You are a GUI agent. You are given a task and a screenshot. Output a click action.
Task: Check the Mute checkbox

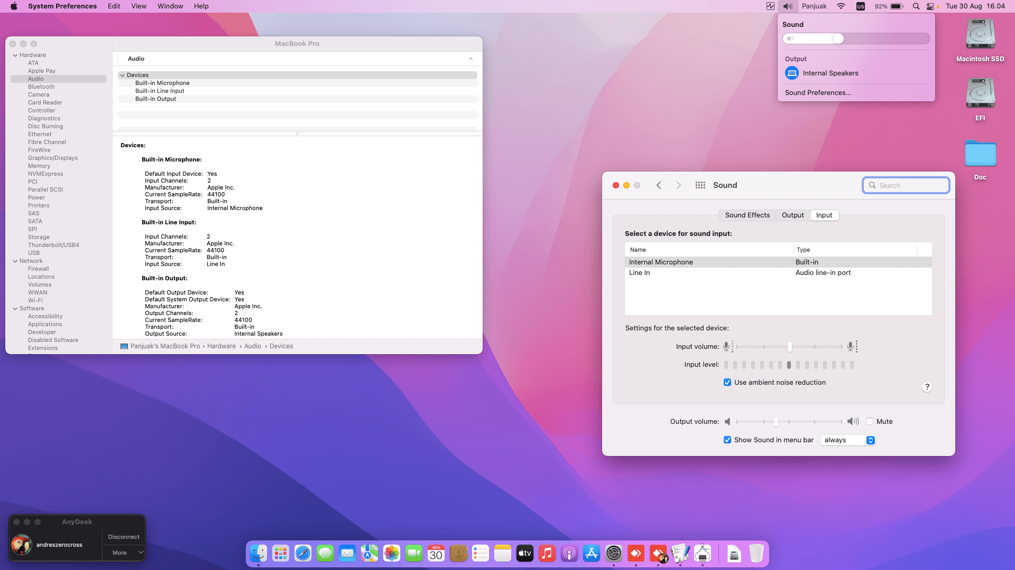coord(870,422)
